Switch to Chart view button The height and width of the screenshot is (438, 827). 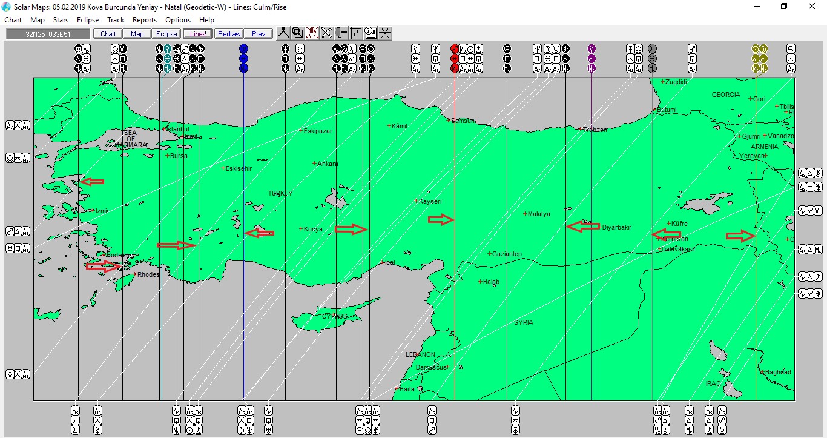point(108,34)
